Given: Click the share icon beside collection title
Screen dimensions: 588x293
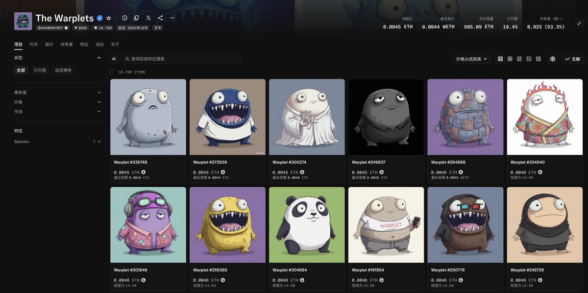Looking at the screenshot, I should (160, 18).
